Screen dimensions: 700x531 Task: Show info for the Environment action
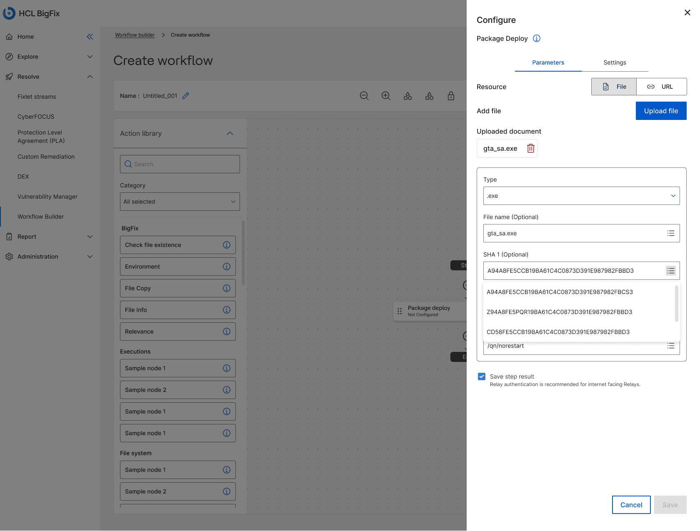(227, 267)
